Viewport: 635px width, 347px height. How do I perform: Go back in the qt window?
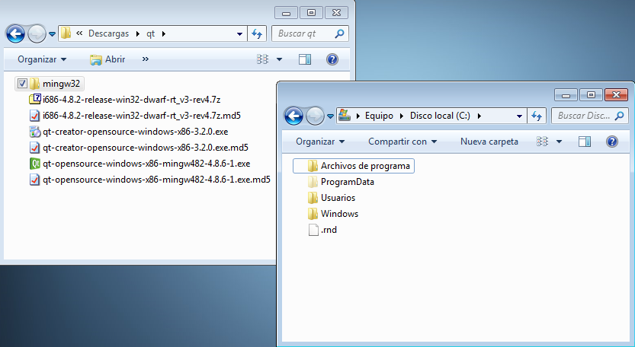[16, 33]
